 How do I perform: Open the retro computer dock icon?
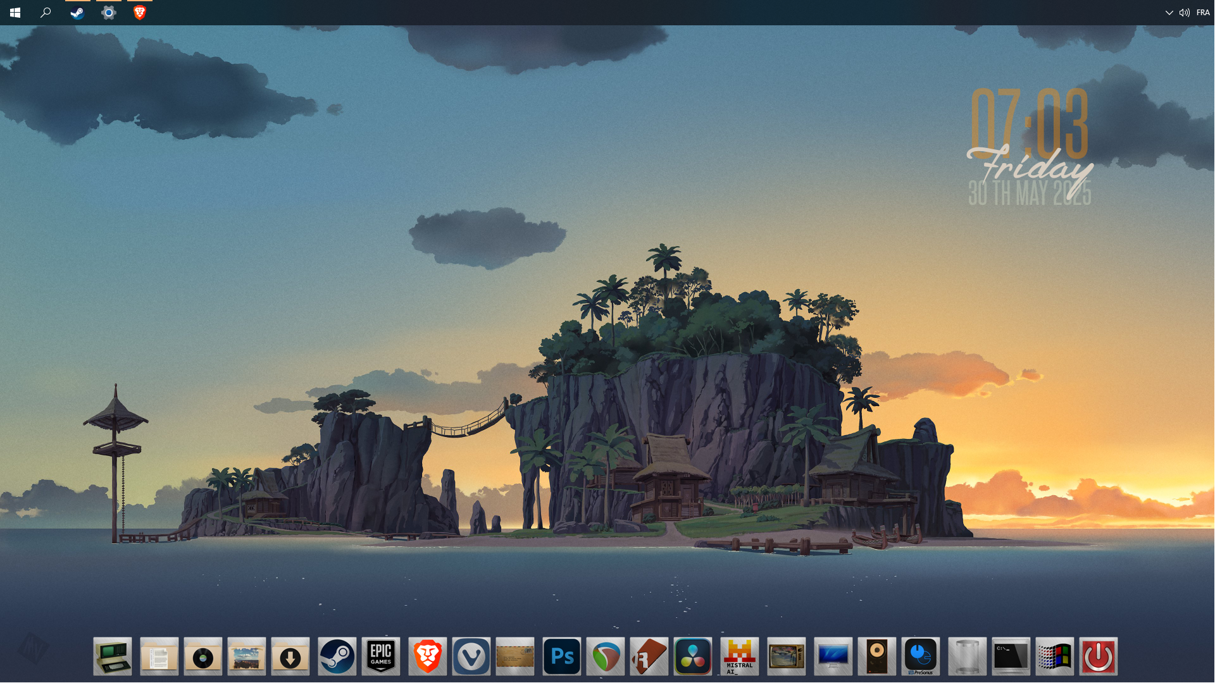click(x=113, y=656)
